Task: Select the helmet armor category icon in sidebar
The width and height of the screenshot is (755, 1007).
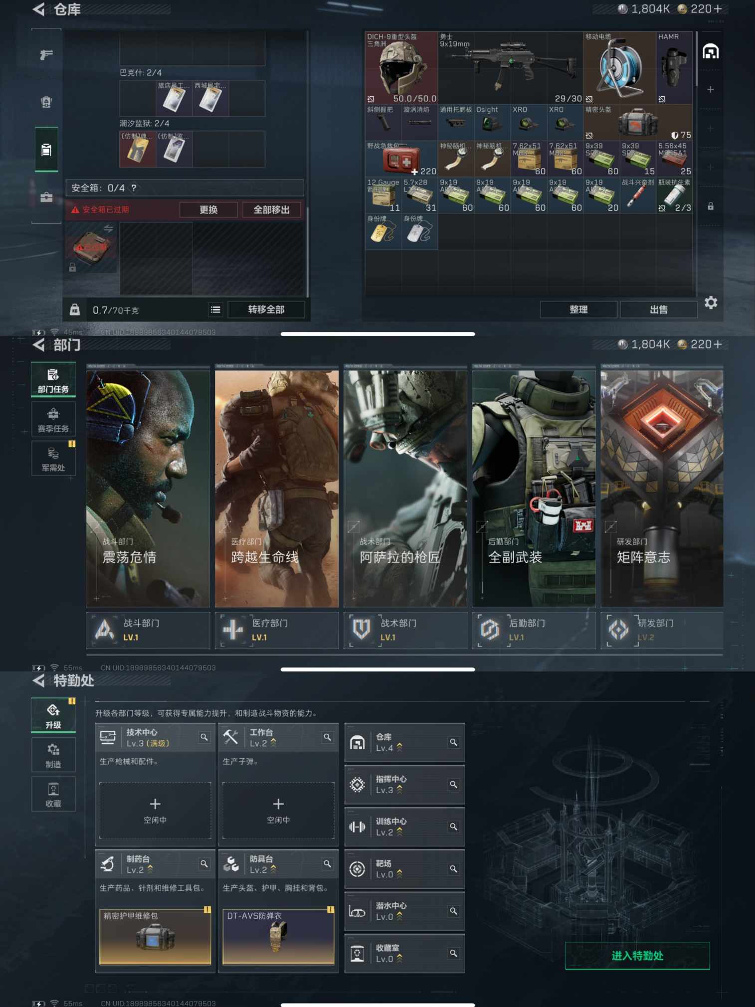Action: (46, 102)
